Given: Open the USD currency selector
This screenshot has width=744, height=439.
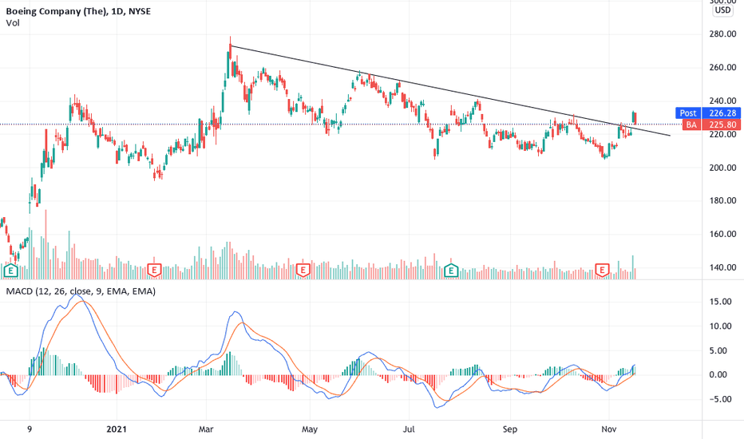Looking at the screenshot, I should point(722,10).
